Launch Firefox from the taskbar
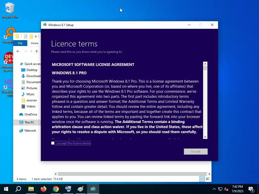Screen dimensions: 259x194 click(x=44, y=189)
